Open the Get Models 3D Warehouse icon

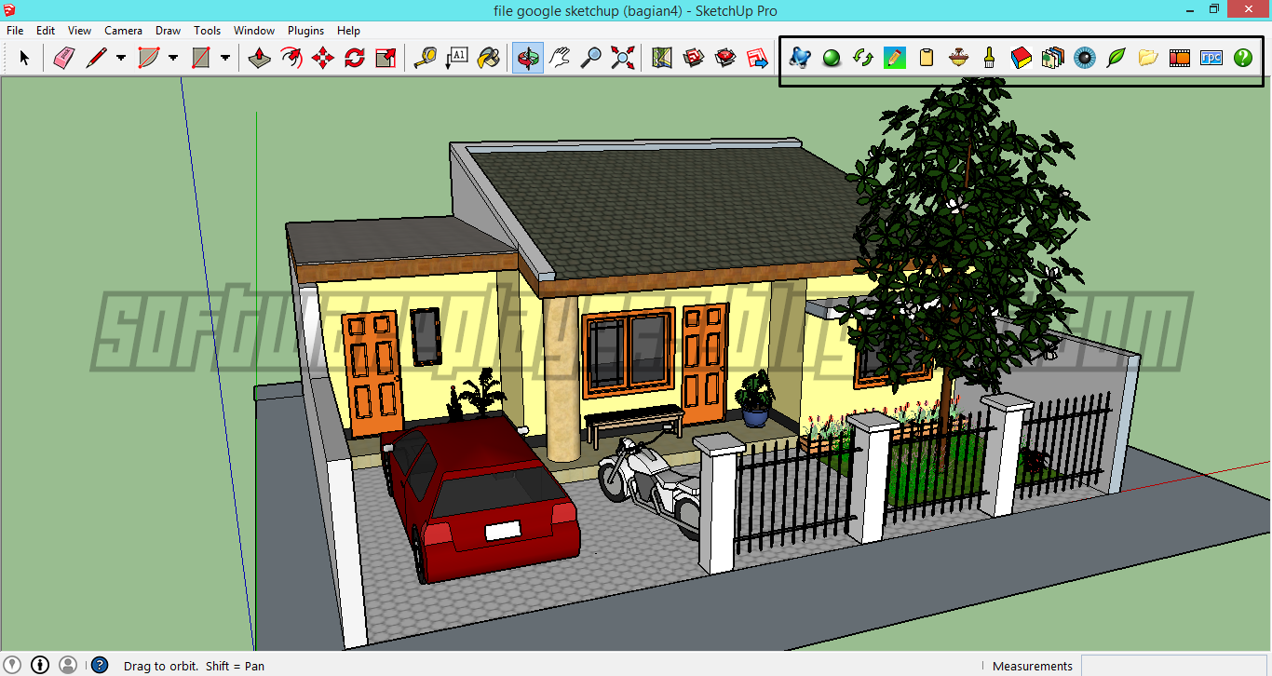click(x=694, y=58)
